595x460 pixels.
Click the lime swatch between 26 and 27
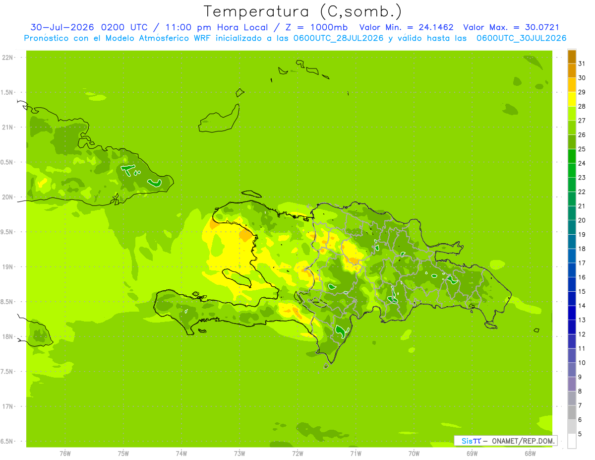[x=572, y=128]
